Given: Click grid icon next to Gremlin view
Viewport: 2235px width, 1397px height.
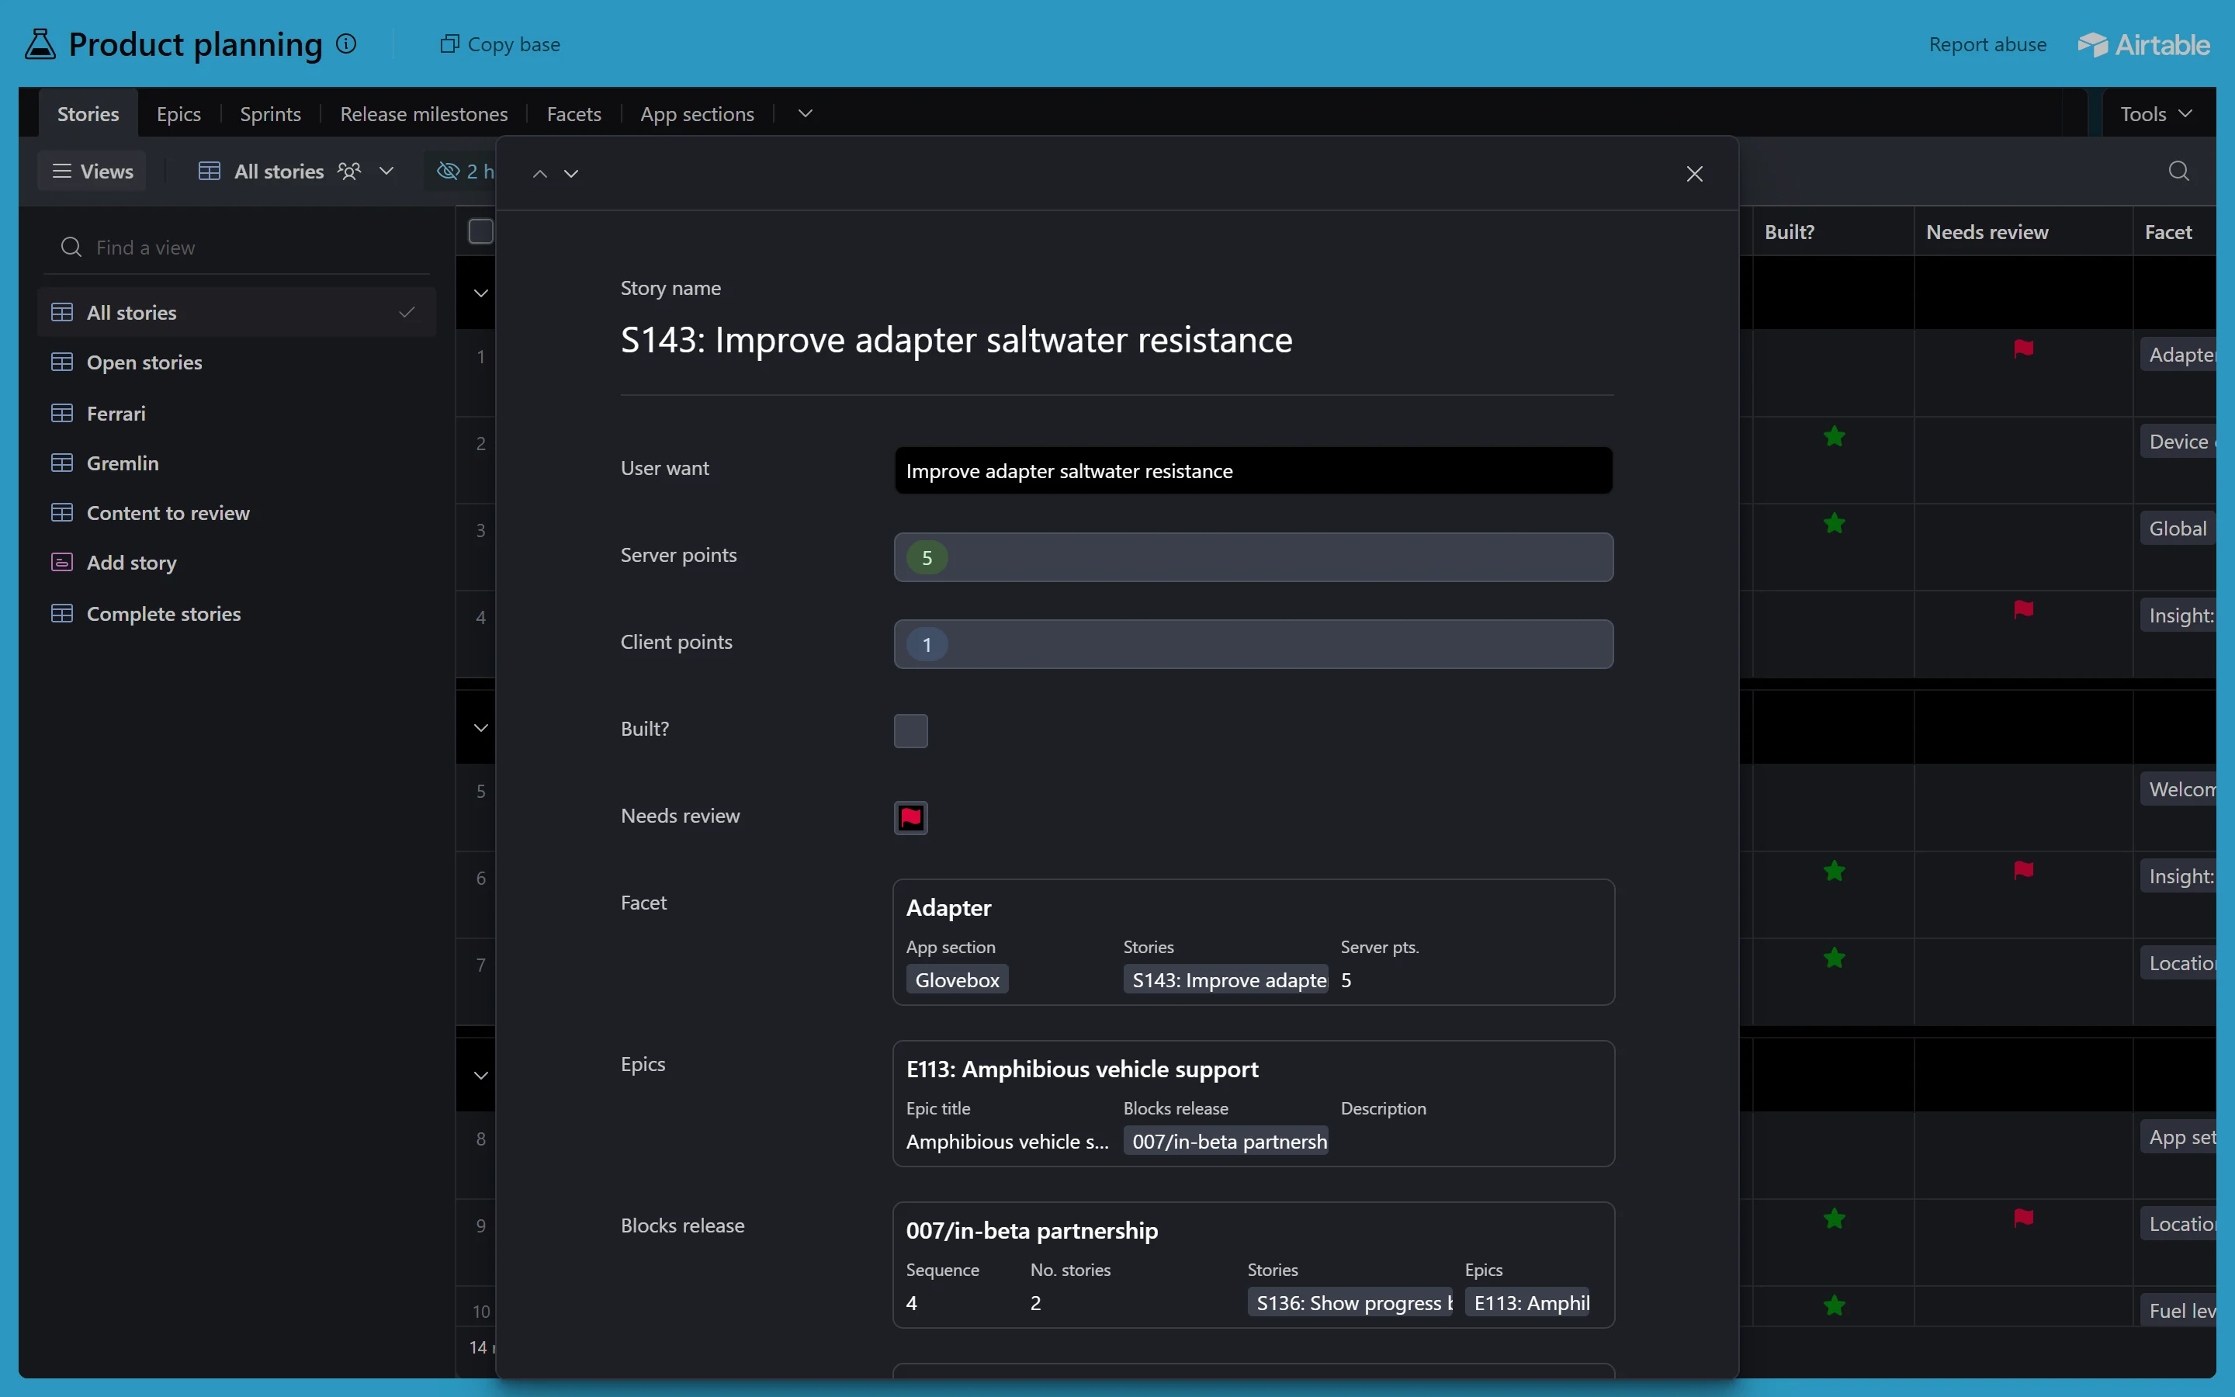Looking at the screenshot, I should point(62,463).
